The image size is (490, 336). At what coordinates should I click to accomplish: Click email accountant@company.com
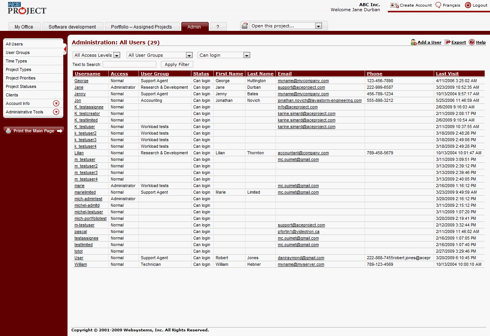[x=303, y=153]
